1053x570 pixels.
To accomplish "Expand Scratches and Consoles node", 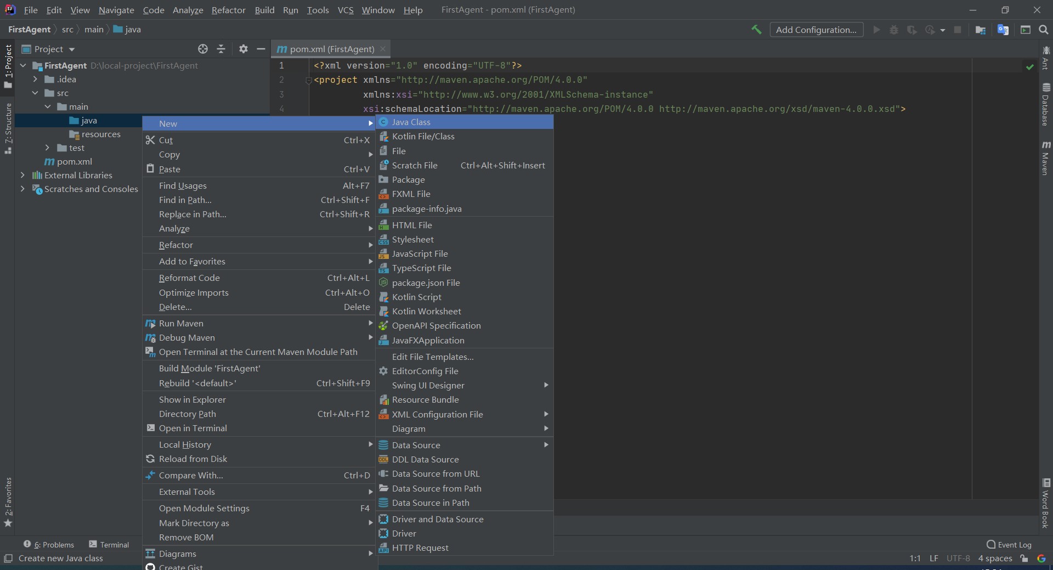I will pos(22,189).
